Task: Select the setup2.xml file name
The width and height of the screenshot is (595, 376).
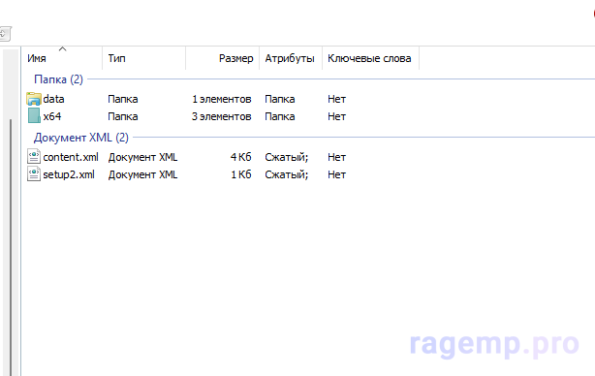Action: pyautogui.click(x=69, y=174)
